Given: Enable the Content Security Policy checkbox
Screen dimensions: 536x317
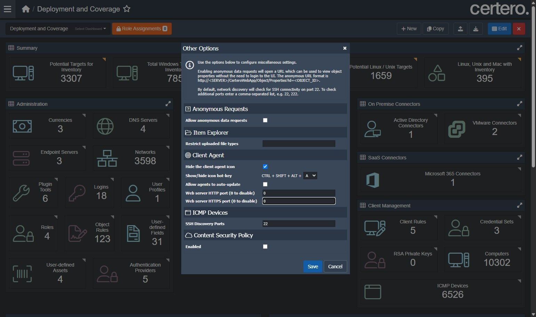Looking at the screenshot, I should pyautogui.click(x=265, y=247).
